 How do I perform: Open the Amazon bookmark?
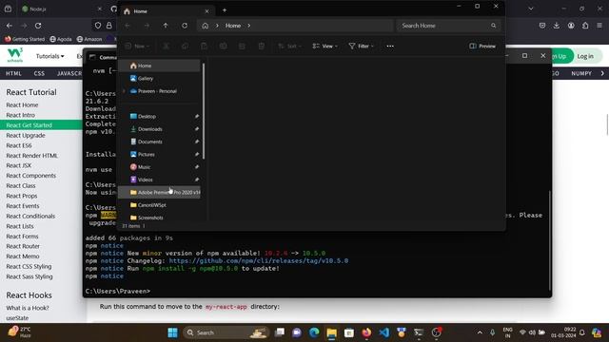tap(89, 39)
